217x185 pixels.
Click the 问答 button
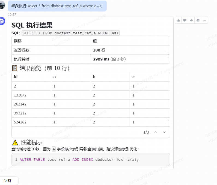[8, 181]
